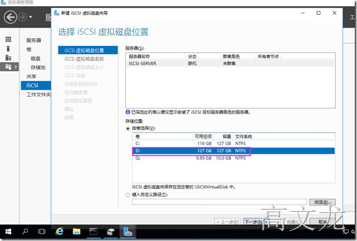
Task: Open the Dashboard icon in left sidebar
Action: coord(8,39)
